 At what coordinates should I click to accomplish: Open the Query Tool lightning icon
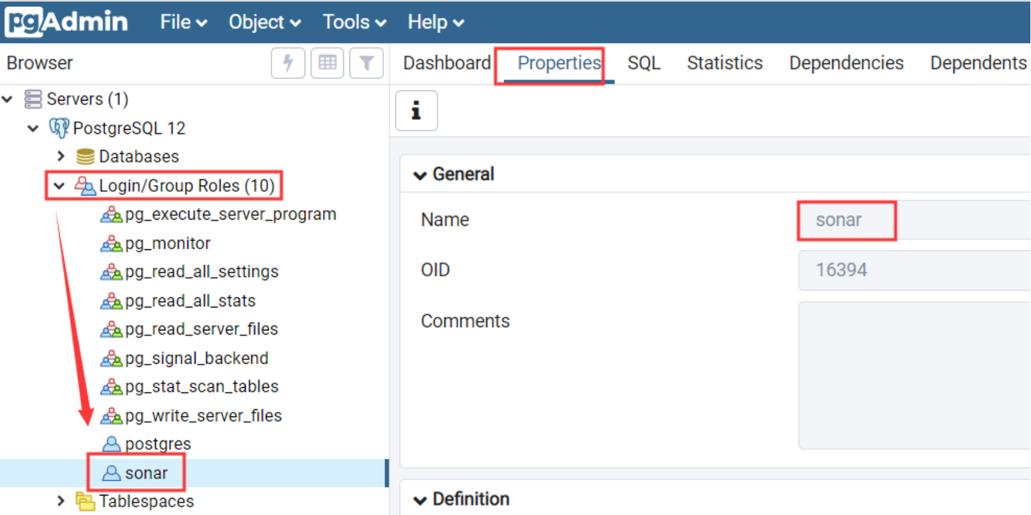[x=288, y=63]
